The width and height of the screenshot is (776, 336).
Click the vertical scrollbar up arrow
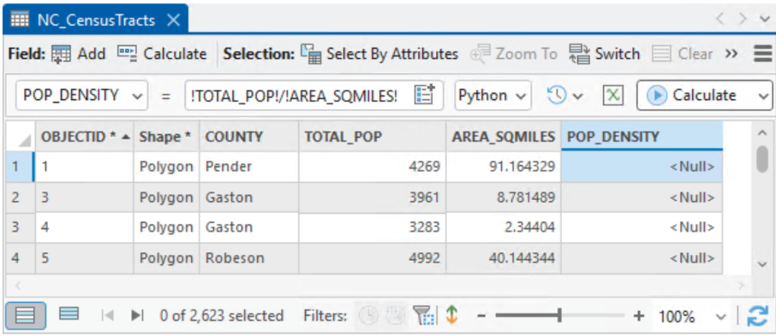pos(762,133)
